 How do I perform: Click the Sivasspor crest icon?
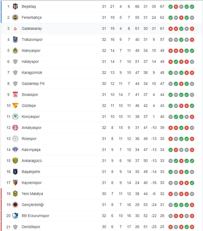15,95
